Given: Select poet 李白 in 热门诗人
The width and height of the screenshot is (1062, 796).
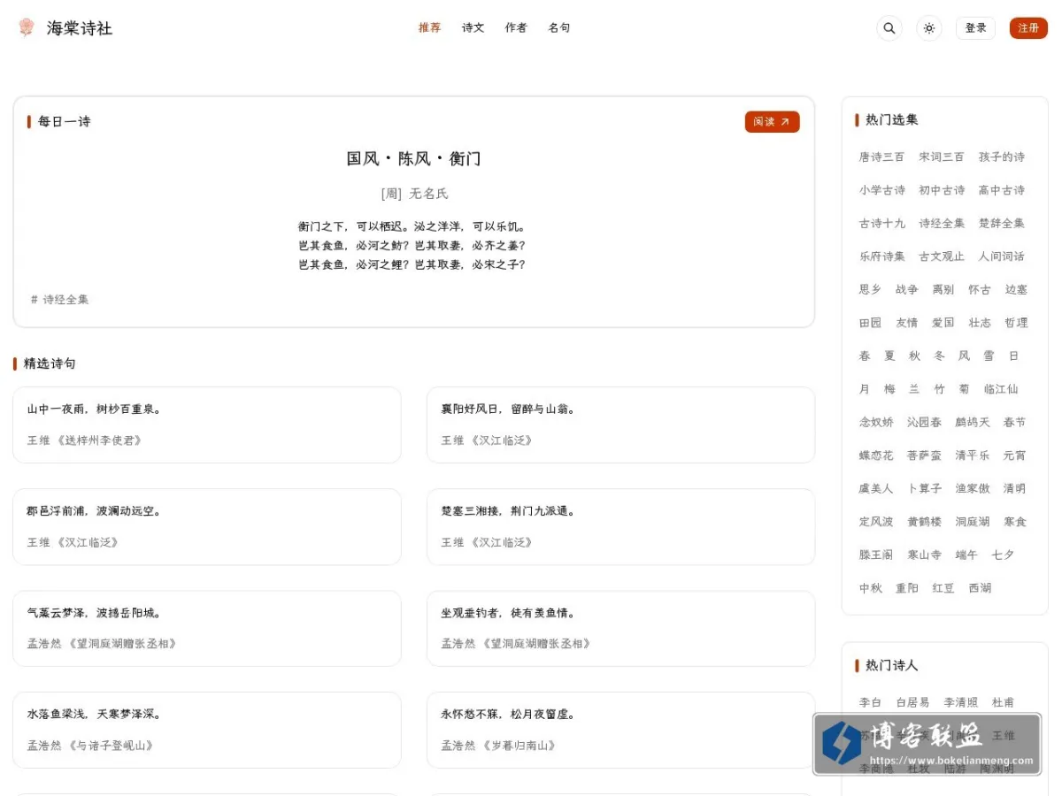Looking at the screenshot, I should pos(870,703).
